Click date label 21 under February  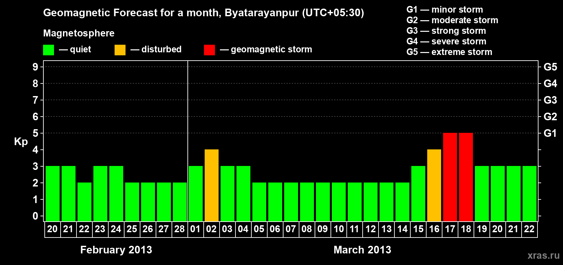[x=68, y=229]
